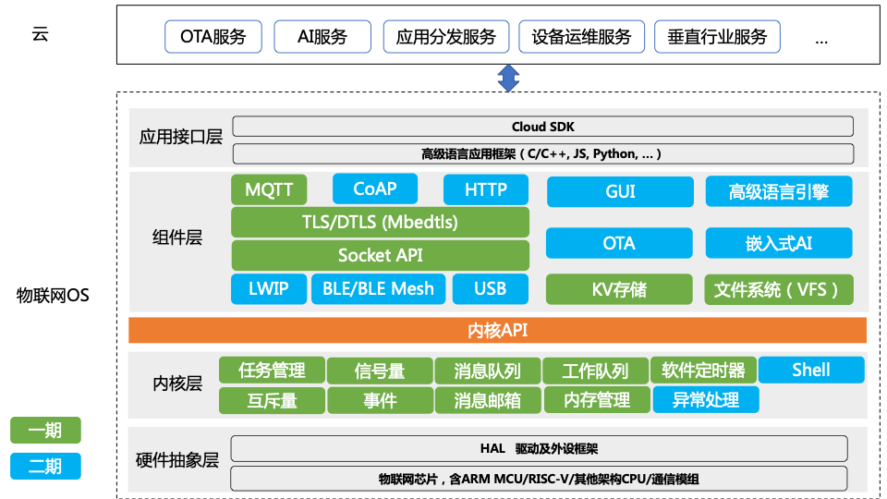Click the 高级语言引擎 block

[779, 191]
